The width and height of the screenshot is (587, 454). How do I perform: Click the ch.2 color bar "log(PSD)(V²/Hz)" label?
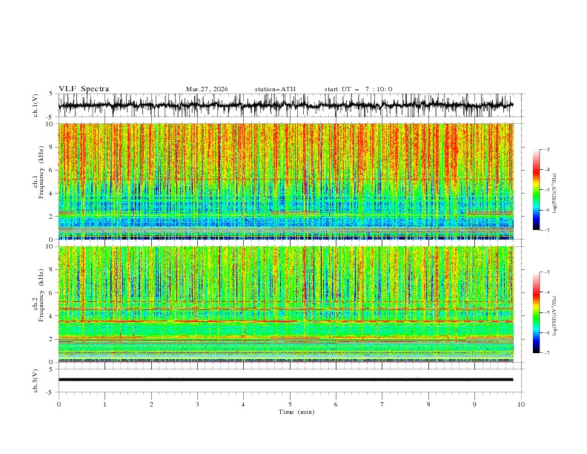pyautogui.click(x=555, y=316)
